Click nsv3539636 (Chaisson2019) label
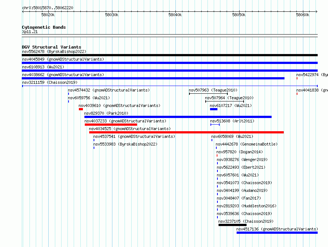This screenshot has width=328, height=247. coord(244,214)
